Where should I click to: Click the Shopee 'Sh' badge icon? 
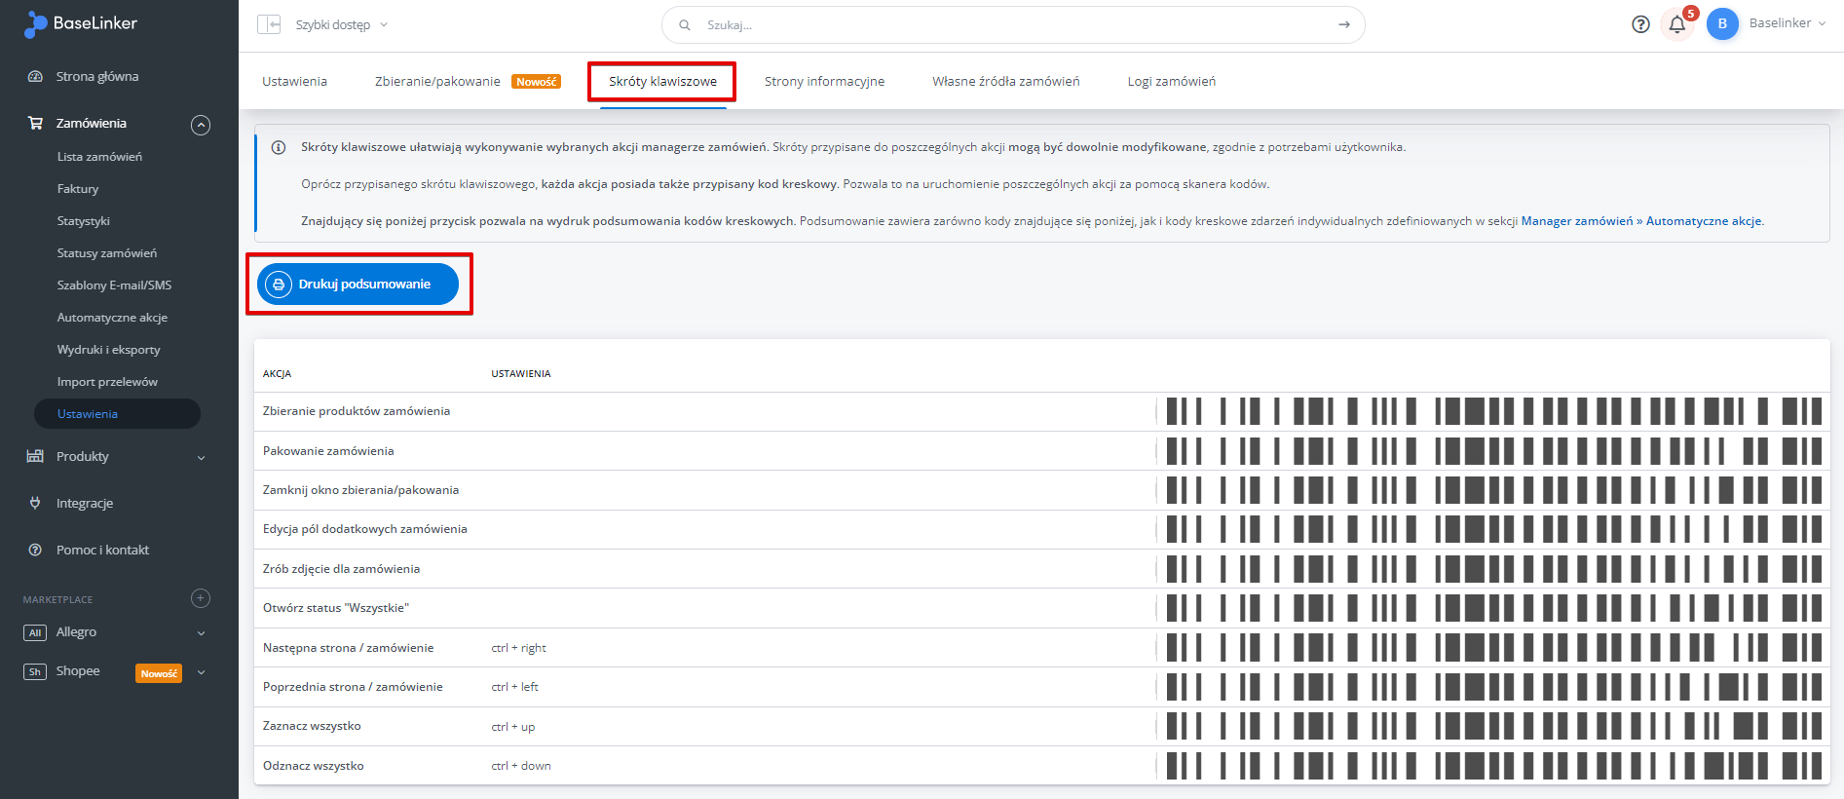pos(35,671)
